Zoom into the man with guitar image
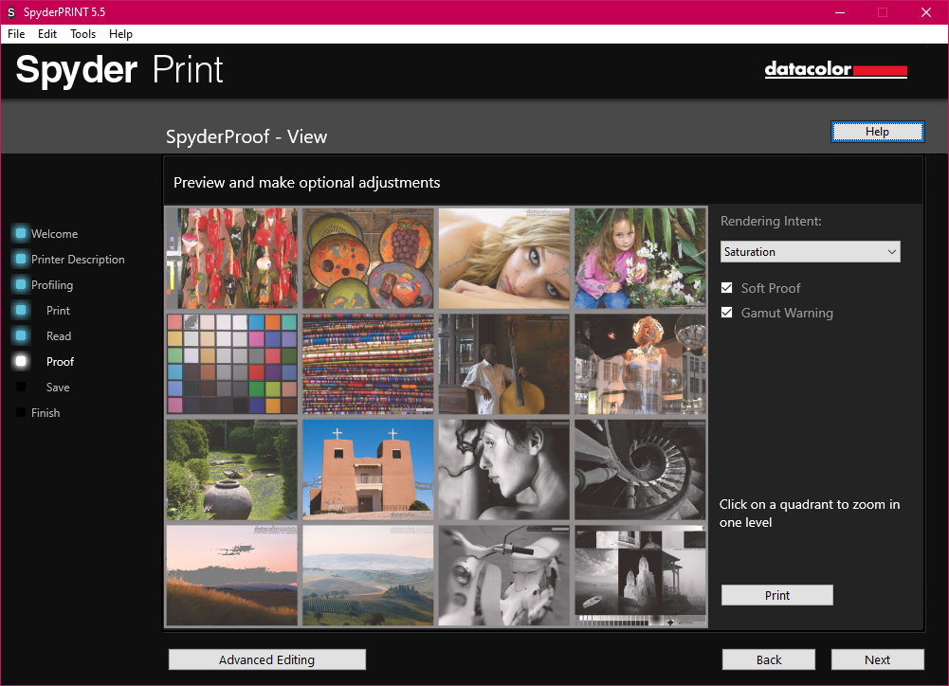949x686 pixels. (504, 364)
